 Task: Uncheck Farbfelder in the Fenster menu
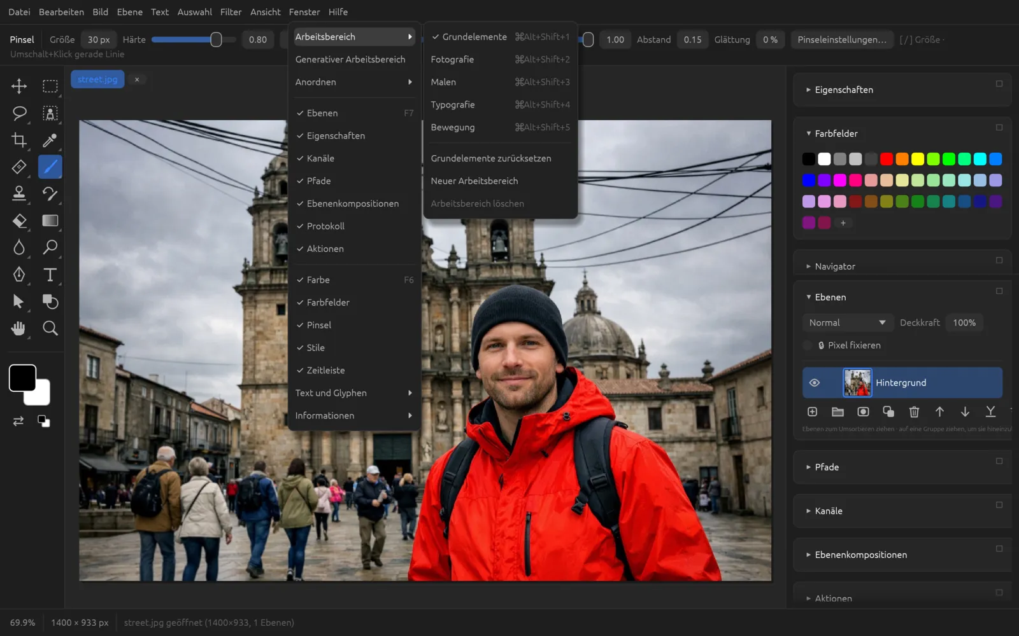(x=354, y=302)
